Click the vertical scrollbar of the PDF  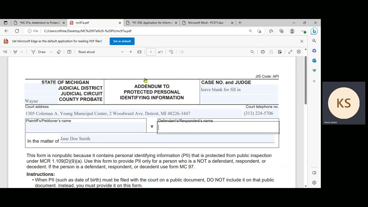306,80
